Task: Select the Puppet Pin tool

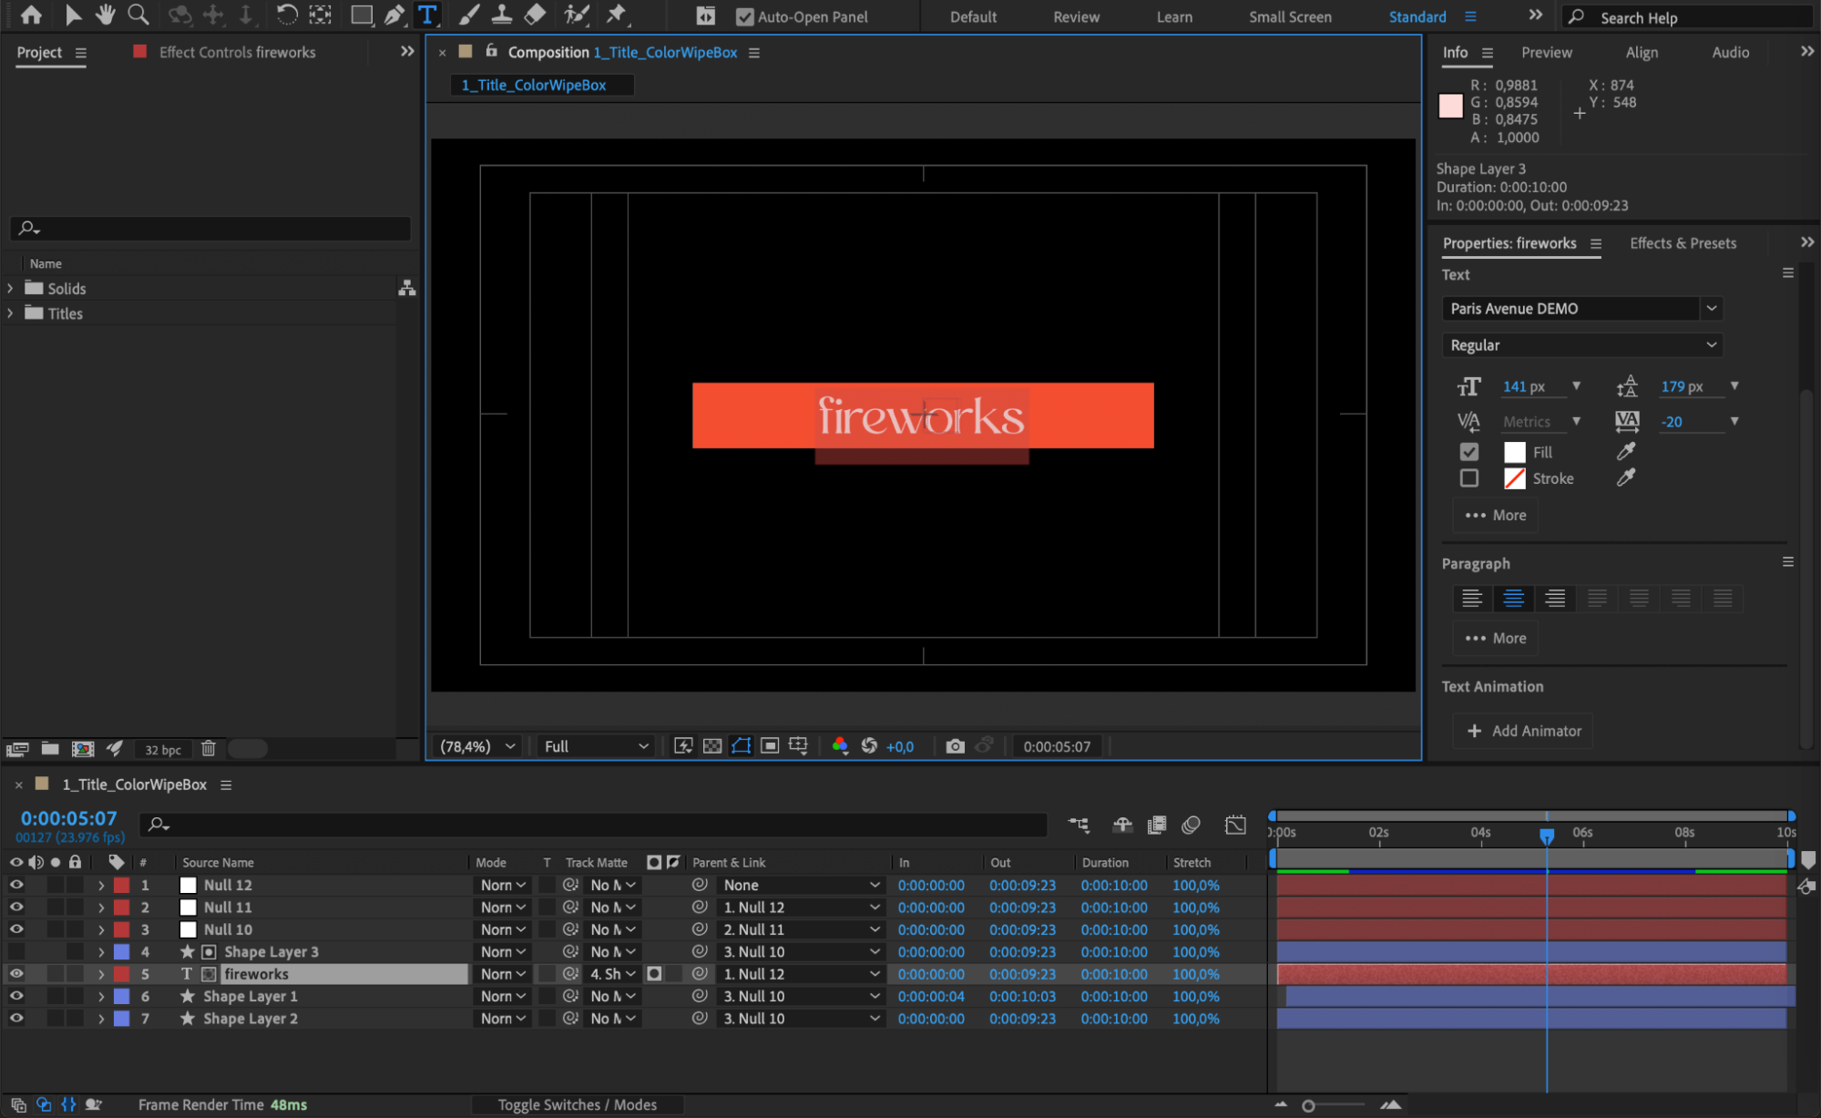Action: tap(617, 15)
